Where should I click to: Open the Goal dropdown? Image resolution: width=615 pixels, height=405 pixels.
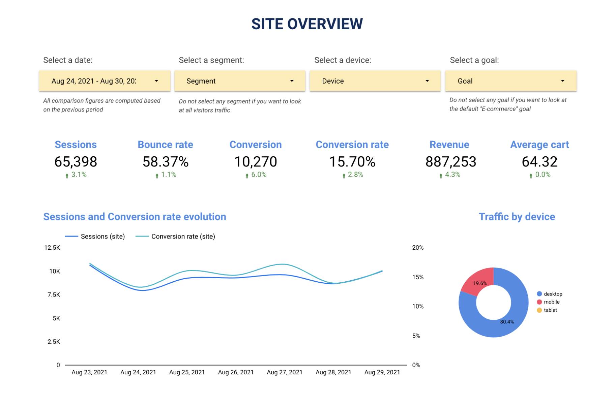511,81
